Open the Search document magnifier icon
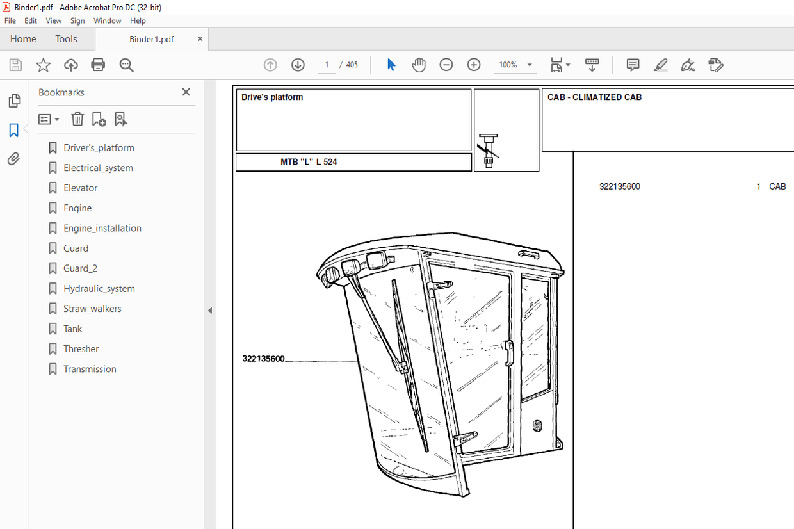Screen dimensions: 794x529 126,65
